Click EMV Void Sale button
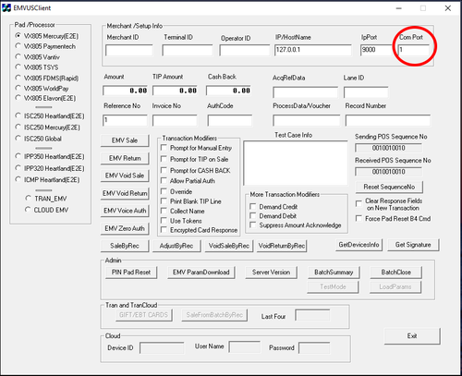This screenshot has height=376, width=462. click(x=125, y=176)
